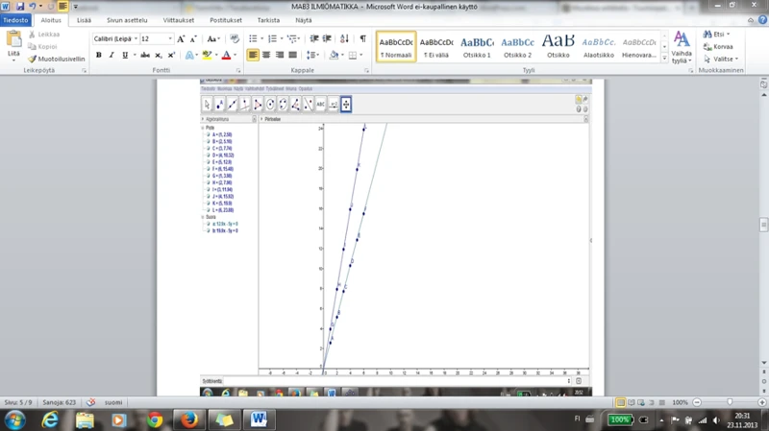769x431 pixels.
Task: Click the Save icon in quick access toolbar
Action: click(x=19, y=7)
